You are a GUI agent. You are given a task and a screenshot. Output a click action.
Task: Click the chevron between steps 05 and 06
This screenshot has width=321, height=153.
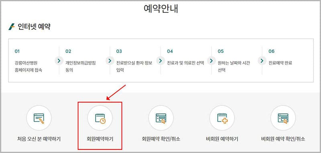click(262, 60)
